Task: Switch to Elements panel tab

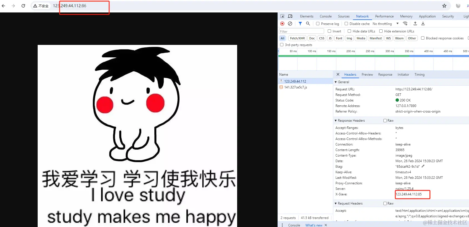Action: (x=307, y=16)
